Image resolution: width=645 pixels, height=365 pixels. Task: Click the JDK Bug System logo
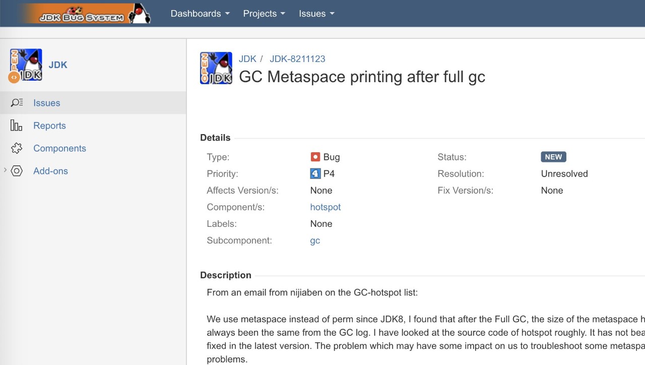pos(84,14)
